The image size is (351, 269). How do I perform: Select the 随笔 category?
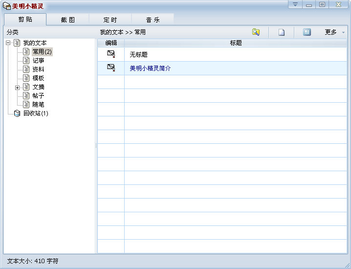38,104
